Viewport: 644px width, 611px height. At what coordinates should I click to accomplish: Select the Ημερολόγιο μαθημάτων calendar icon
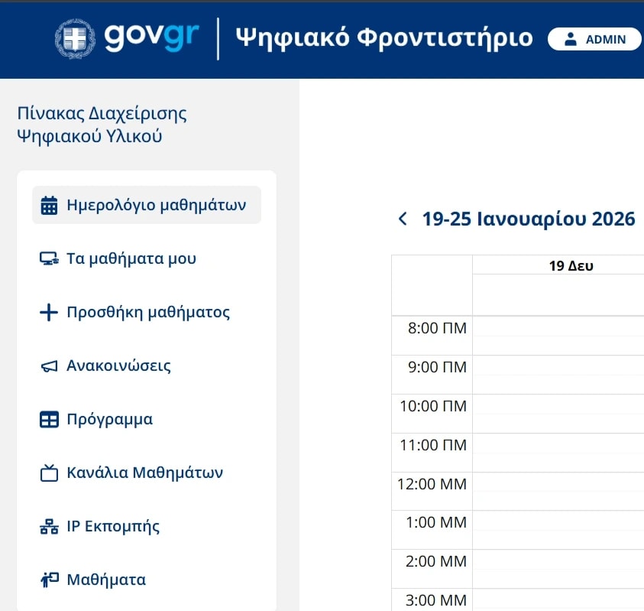[x=47, y=205]
